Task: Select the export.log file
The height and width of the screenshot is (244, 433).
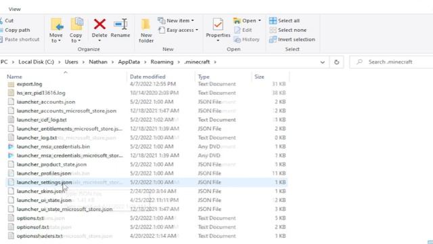Action: point(29,84)
